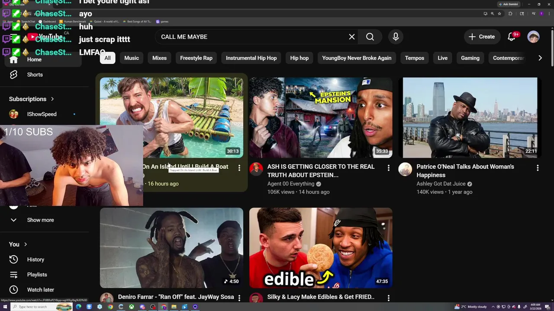Viewport: 554px width, 311px height.
Task: Click the Create button
Action: coord(482,37)
